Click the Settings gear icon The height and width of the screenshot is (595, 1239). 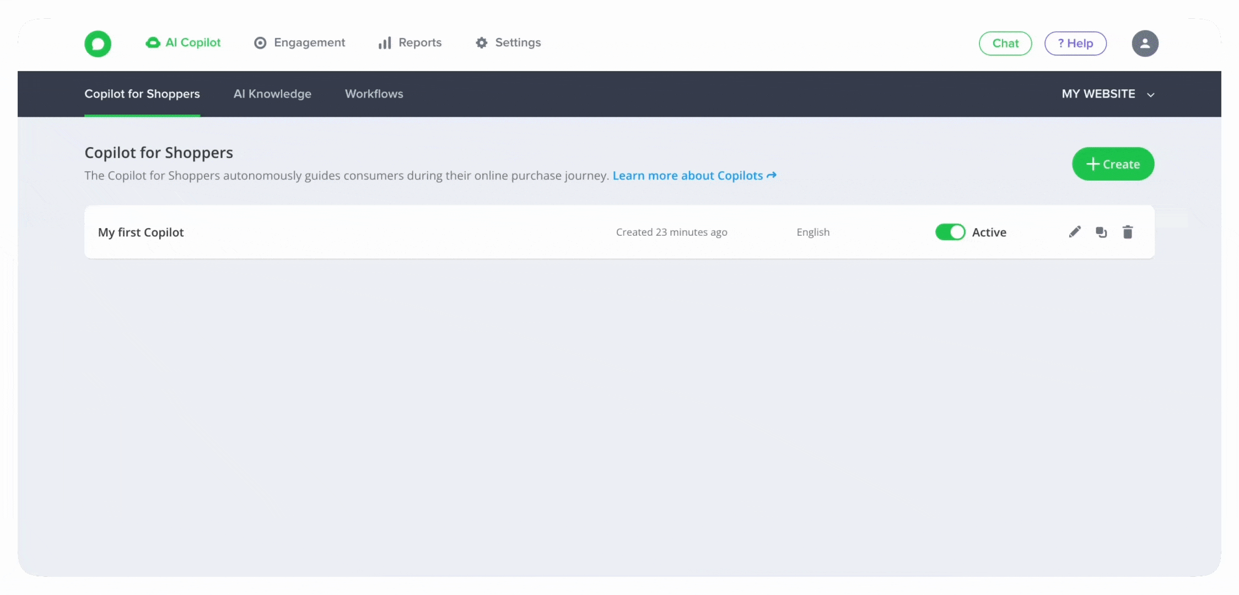point(482,43)
